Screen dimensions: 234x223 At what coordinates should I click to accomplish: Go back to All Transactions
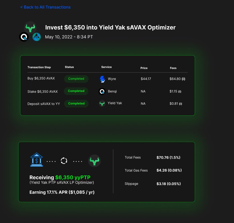(45, 7)
